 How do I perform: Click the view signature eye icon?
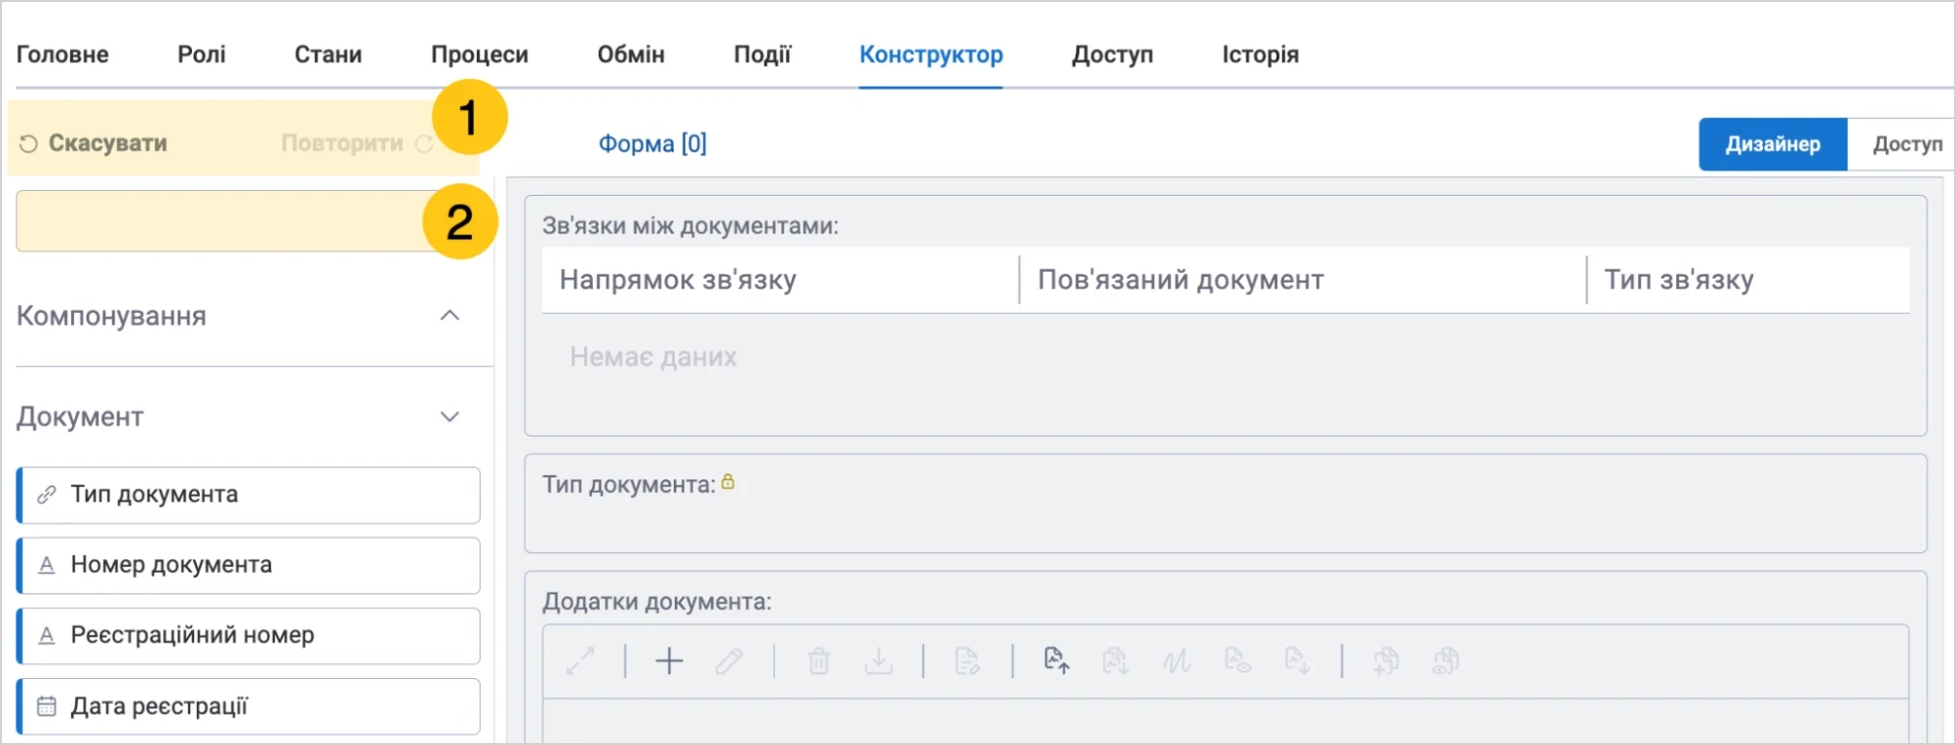[x=1237, y=660]
